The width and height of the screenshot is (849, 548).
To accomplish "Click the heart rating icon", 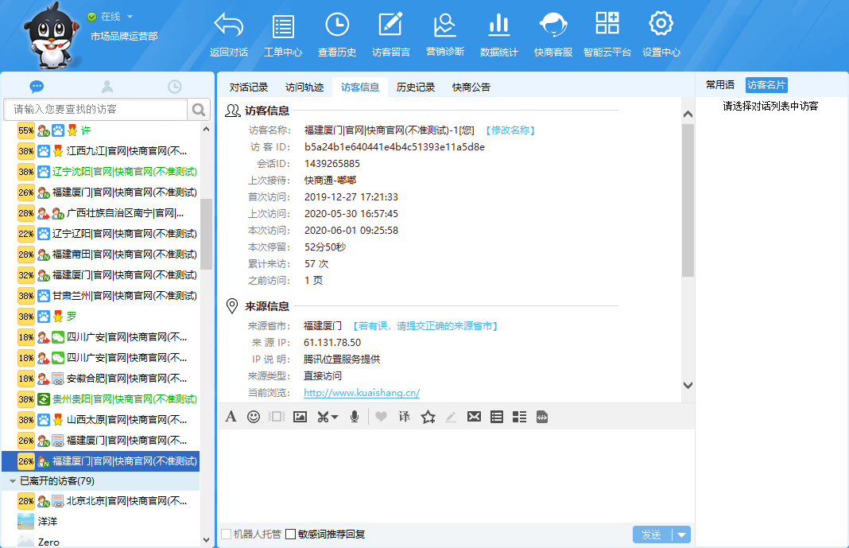I will (382, 417).
